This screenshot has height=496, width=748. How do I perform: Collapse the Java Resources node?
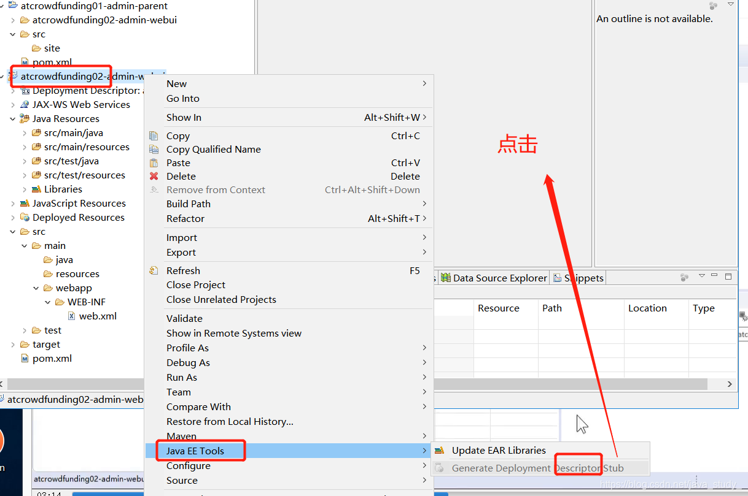(13, 119)
